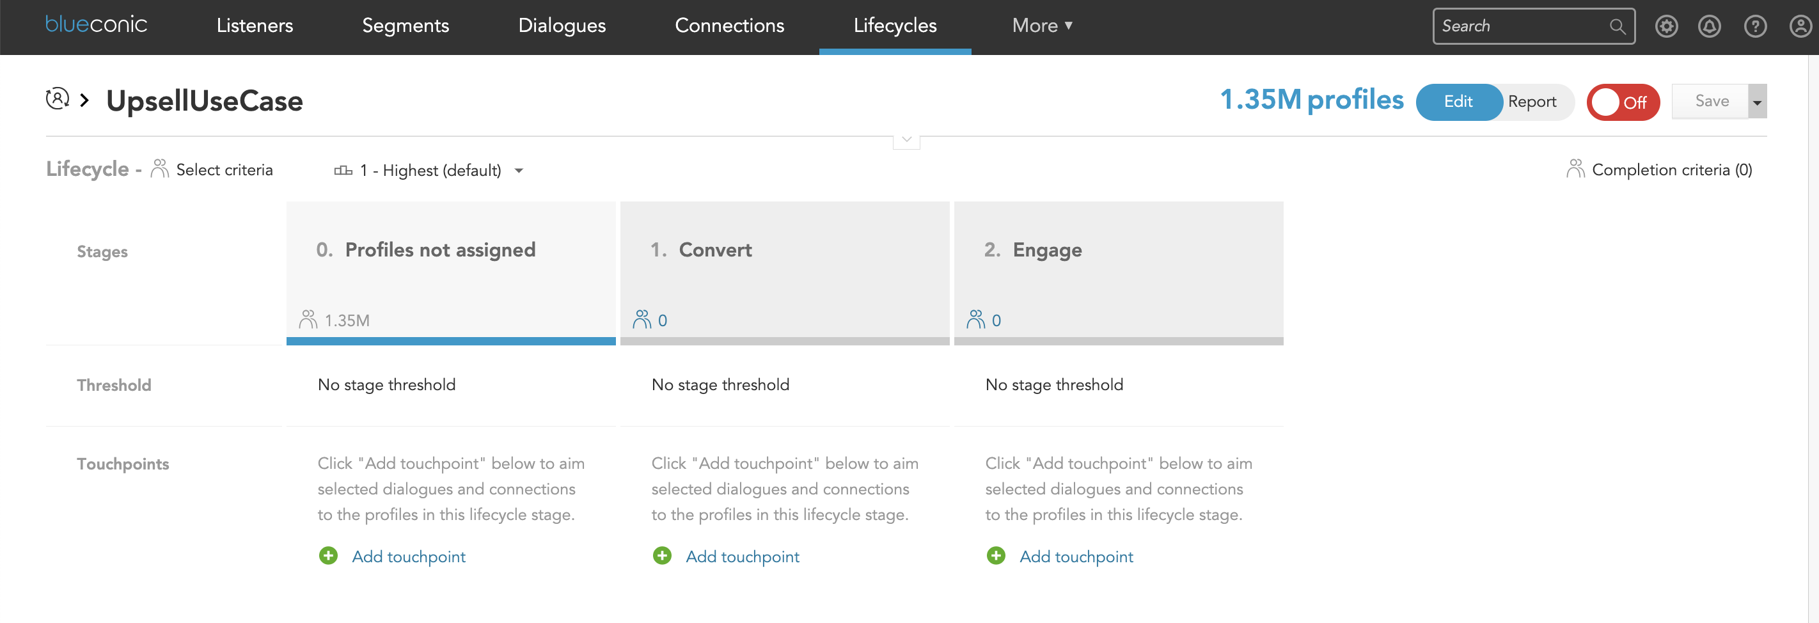
Task: Open the Listeners tab
Action: pyautogui.click(x=255, y=26)
